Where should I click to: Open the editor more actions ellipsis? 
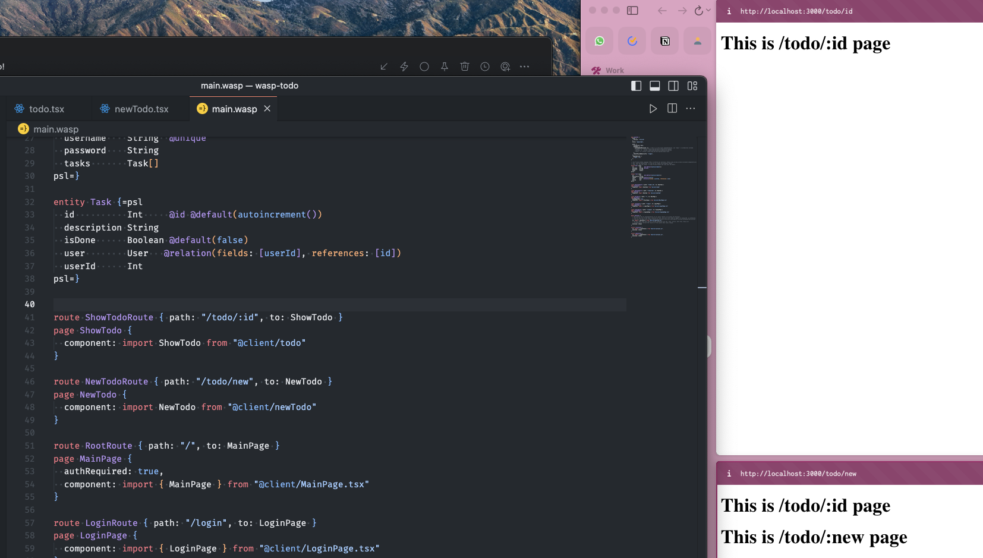pos(691,109)
